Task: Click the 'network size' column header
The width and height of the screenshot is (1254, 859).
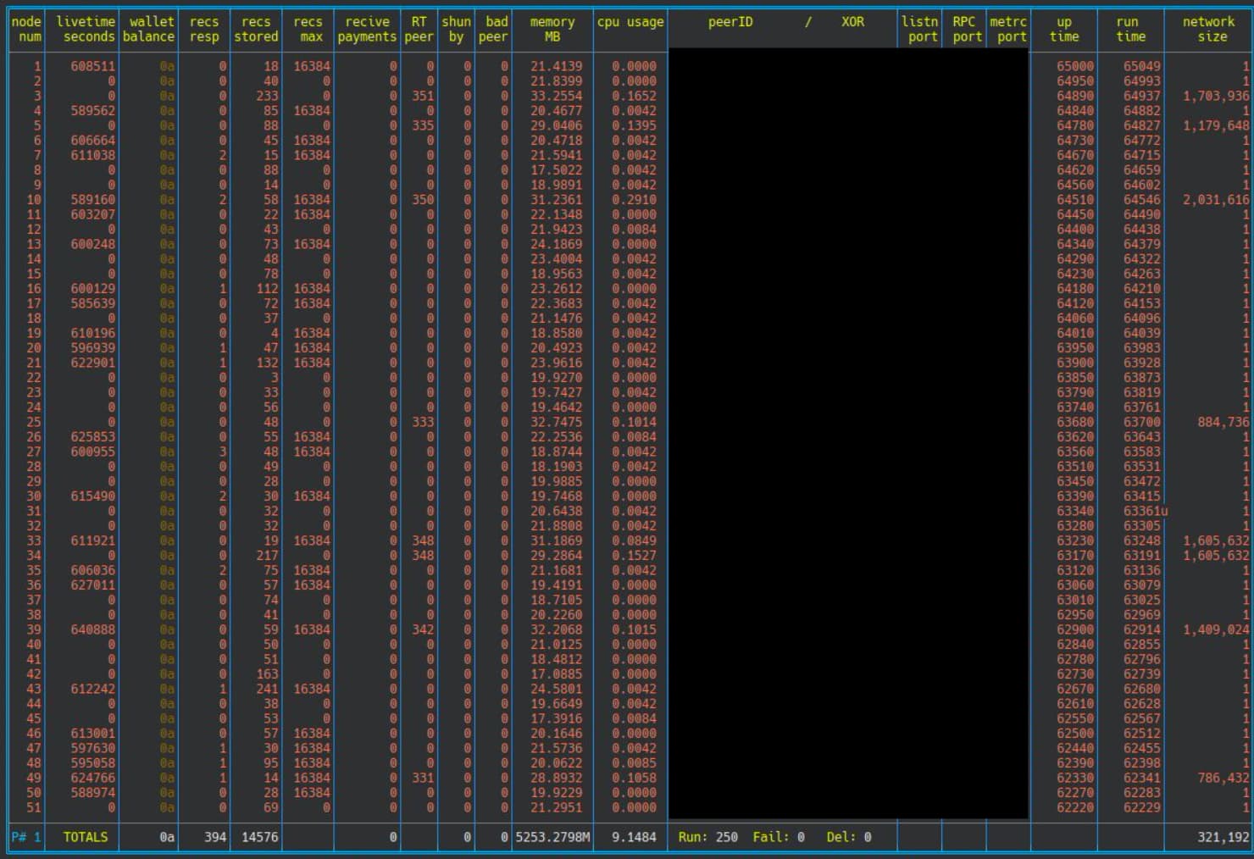Action: pos(1209,29)
